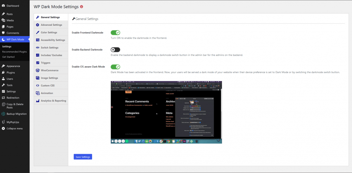The width and height of the screenshot is (352, 173).
Task: Click the 'Enable Backend Darkmode' label text
Action: [87, 49]
